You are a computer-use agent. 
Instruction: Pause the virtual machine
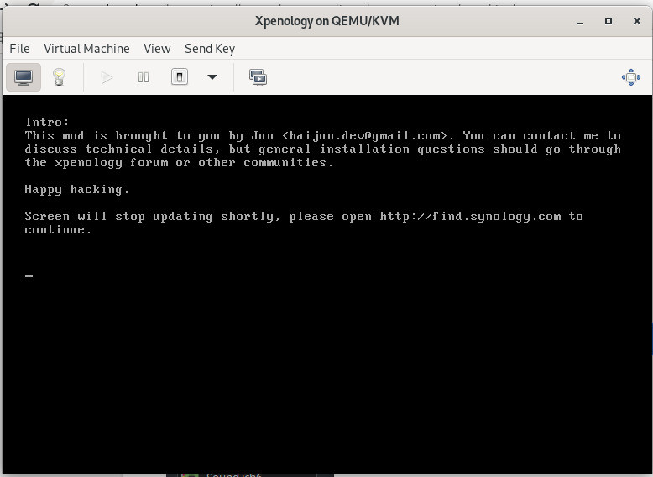(x=144, y=77)
